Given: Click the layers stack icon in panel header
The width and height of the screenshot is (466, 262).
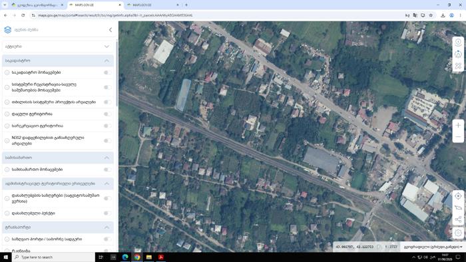Looking at the screenshot, I should [8, 30].
